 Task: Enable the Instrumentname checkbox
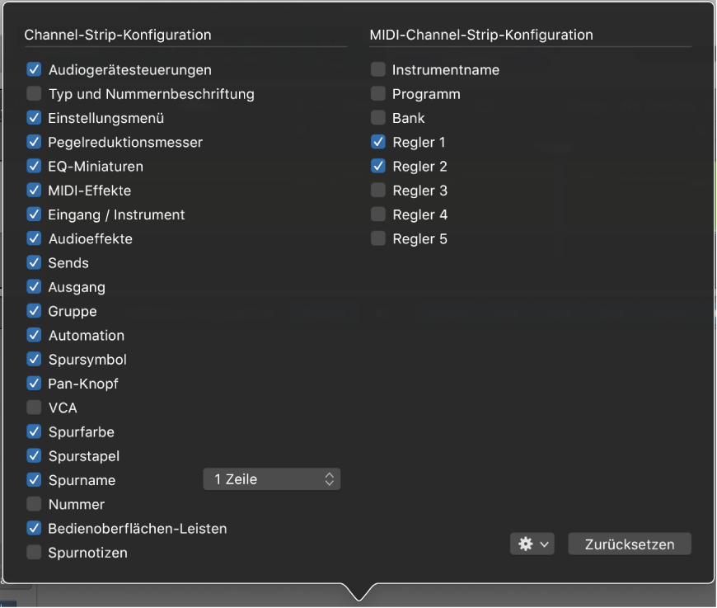tap(378, 70)
